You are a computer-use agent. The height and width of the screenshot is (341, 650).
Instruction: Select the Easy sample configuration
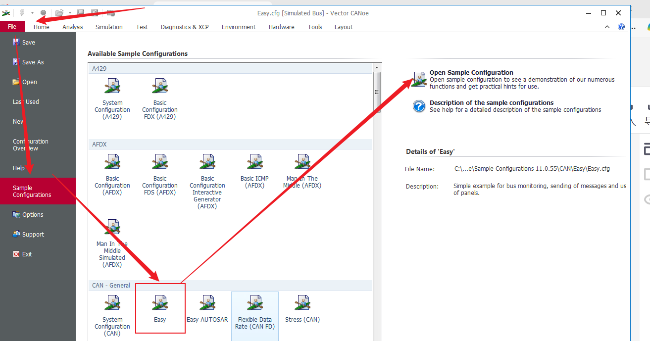pos(160,309)
